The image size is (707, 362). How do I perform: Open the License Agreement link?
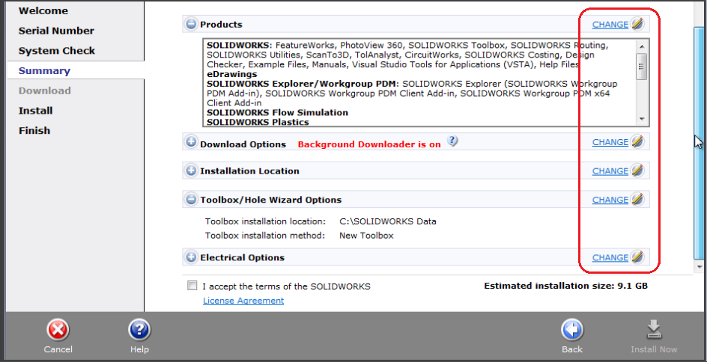[x=243, y=301]
